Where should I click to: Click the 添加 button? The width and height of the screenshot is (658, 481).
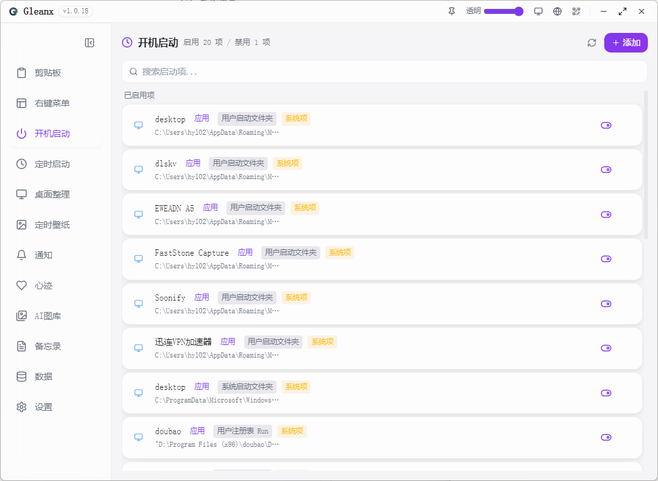(626, 43)
